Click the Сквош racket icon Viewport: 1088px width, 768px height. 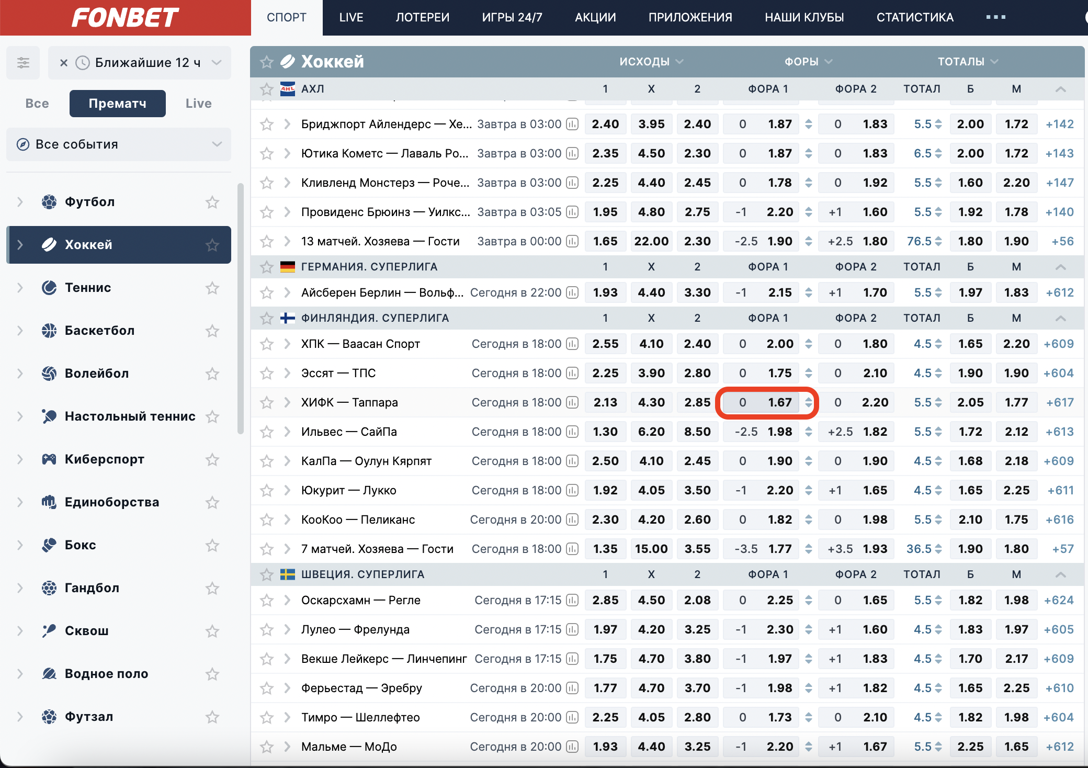[x=49, y=631]
